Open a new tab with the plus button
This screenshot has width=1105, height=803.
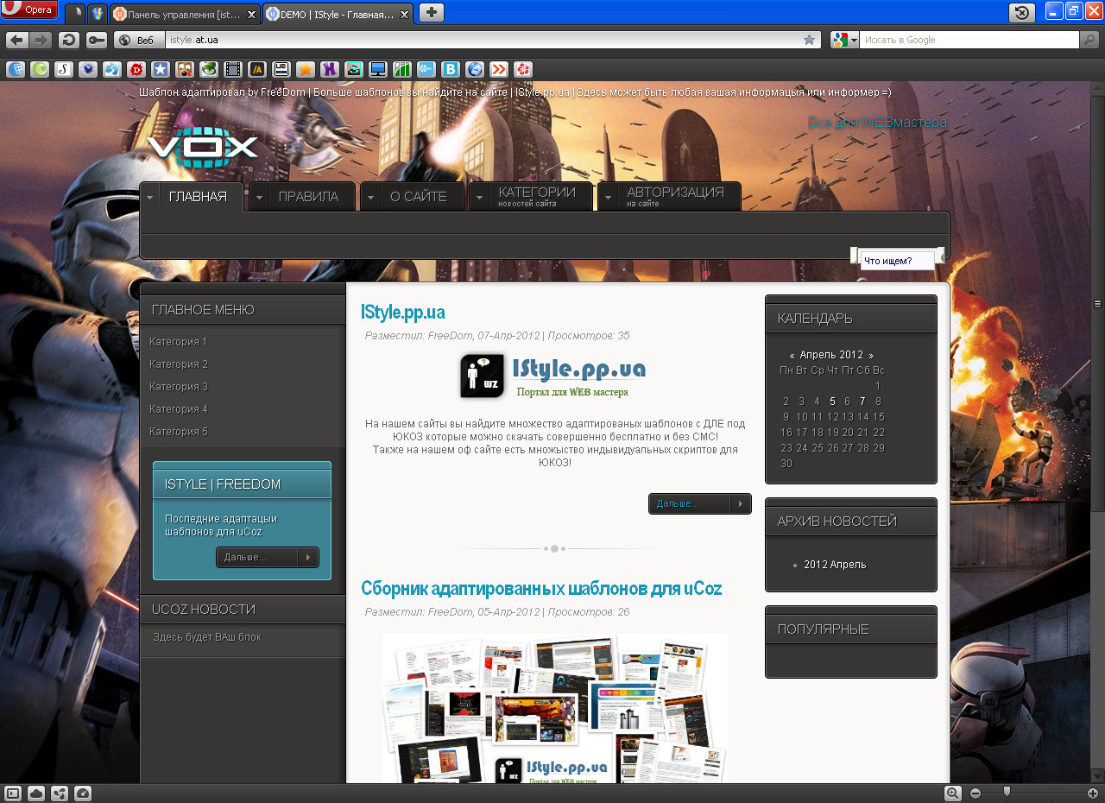click(432, 13)
